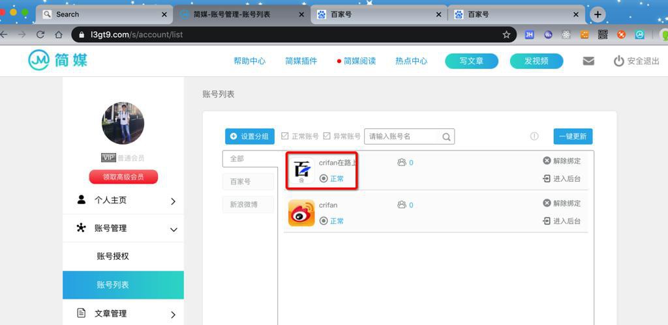Viewport: 668px width, 325px height.
Task: Toggle the 正常账号 checkbox
Action: [285, 136]
